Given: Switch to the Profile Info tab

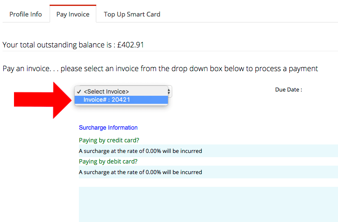Looking at the screenshot, I should [25, 14].
